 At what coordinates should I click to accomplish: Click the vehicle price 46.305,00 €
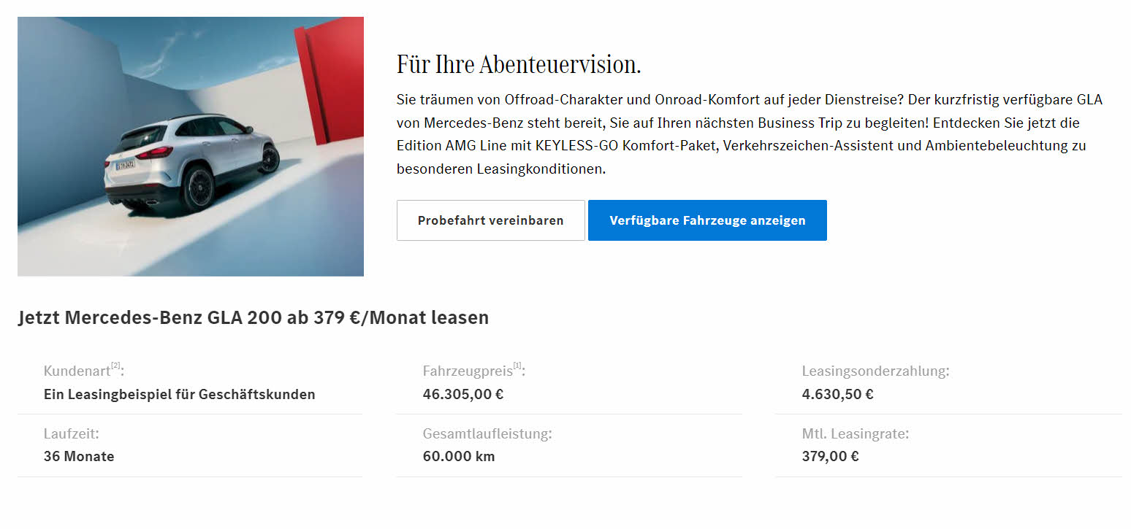coord(463,395)
